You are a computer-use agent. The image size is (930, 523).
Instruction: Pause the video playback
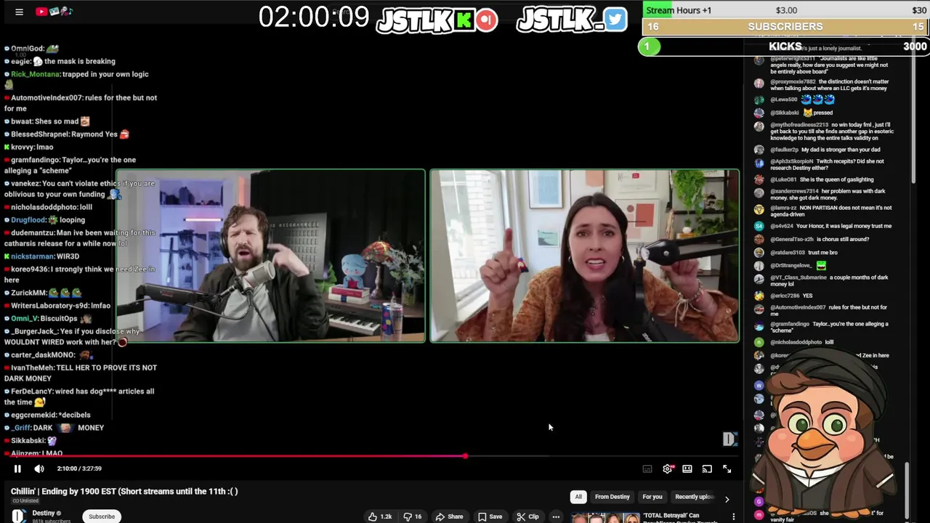[17, 469]
